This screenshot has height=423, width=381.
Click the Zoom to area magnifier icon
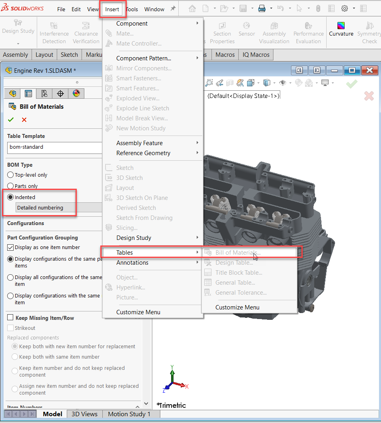tap(209, 83)
